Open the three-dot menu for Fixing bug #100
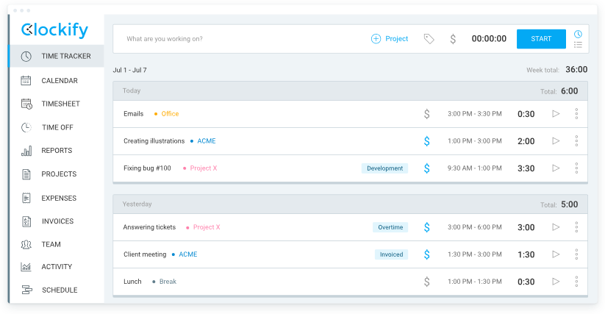 point(576,168)
